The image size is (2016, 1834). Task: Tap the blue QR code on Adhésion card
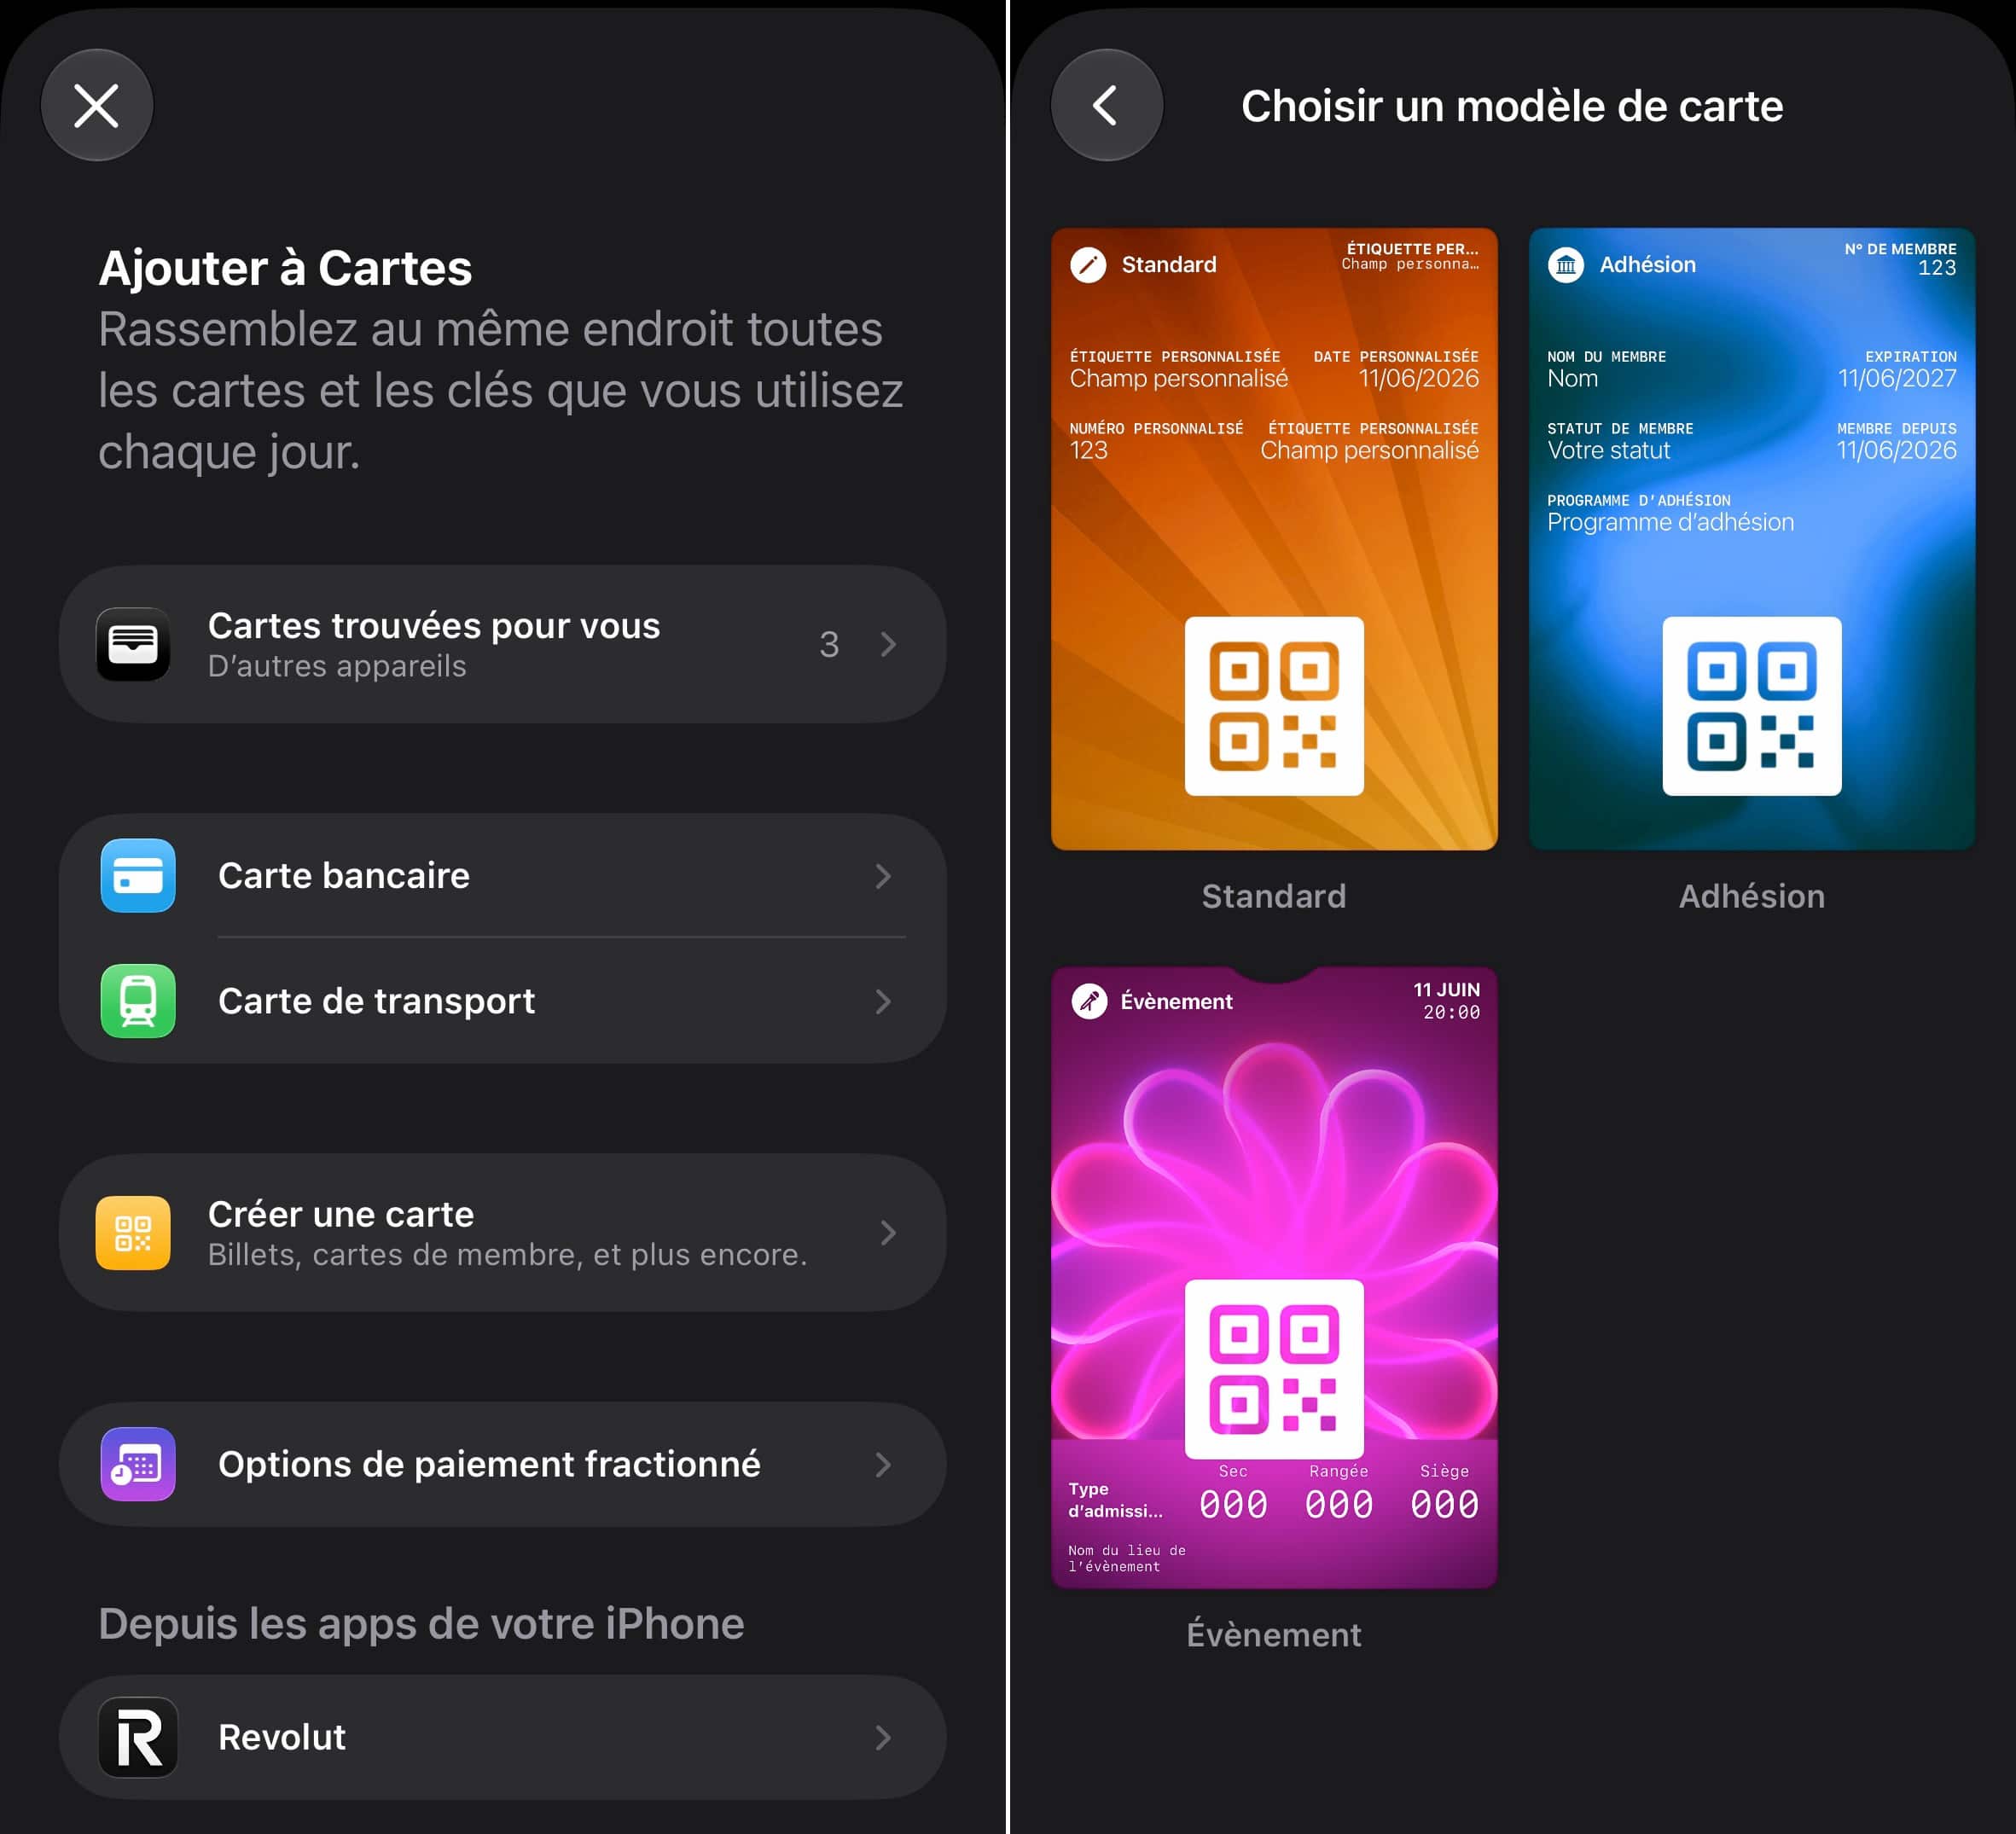click(1752, 706)
